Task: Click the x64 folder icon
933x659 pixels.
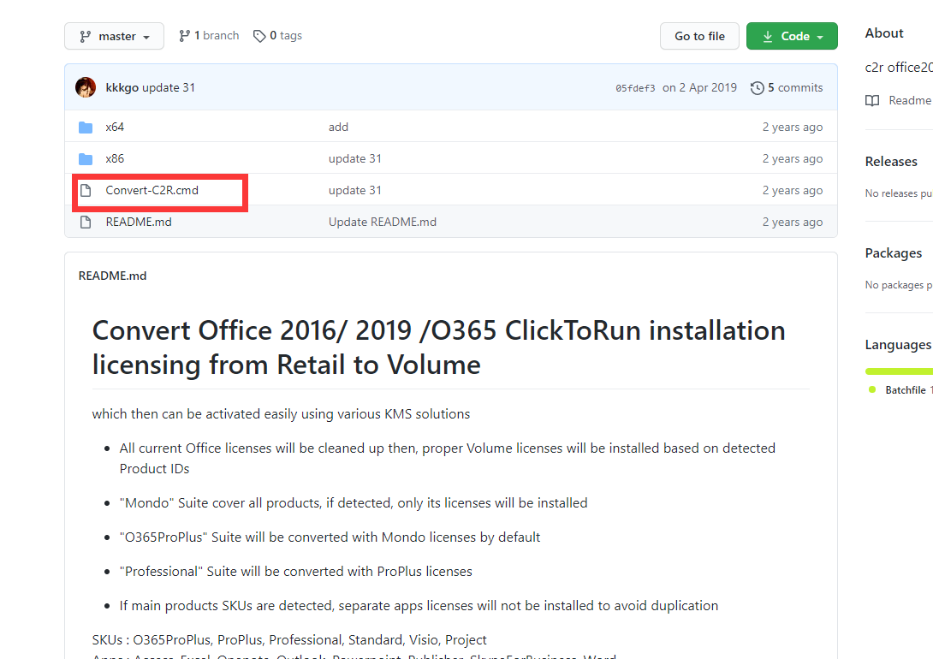Action: point(86,128)
